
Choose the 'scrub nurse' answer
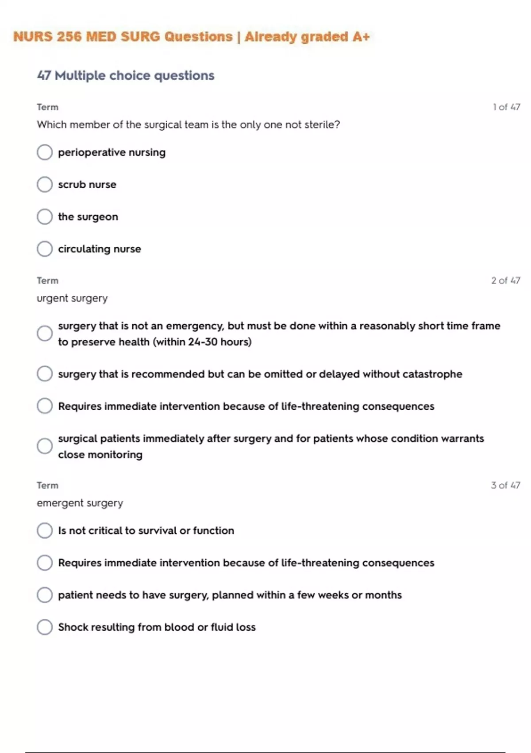click(45, 185)
